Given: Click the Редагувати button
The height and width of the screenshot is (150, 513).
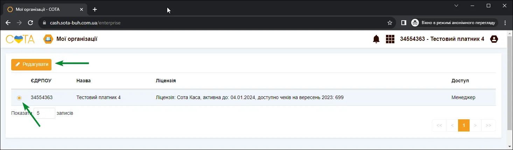Looking at the screenshot, I should tap(31, 65).
